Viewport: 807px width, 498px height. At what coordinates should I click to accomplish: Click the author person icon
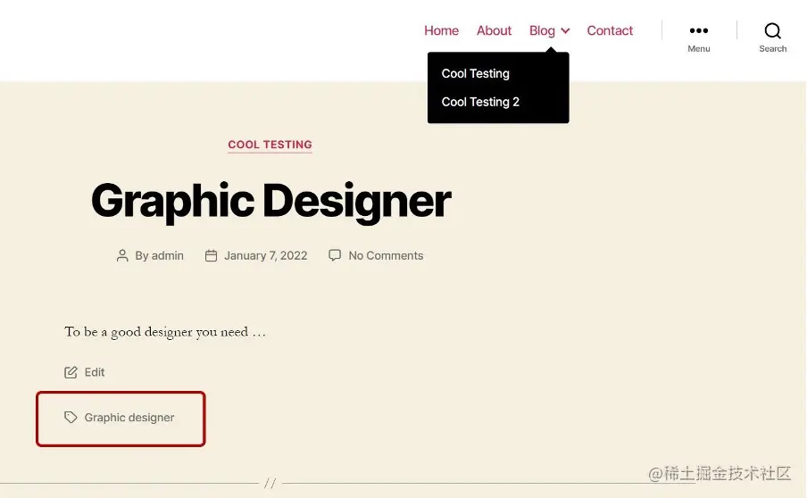click(122, 255)
